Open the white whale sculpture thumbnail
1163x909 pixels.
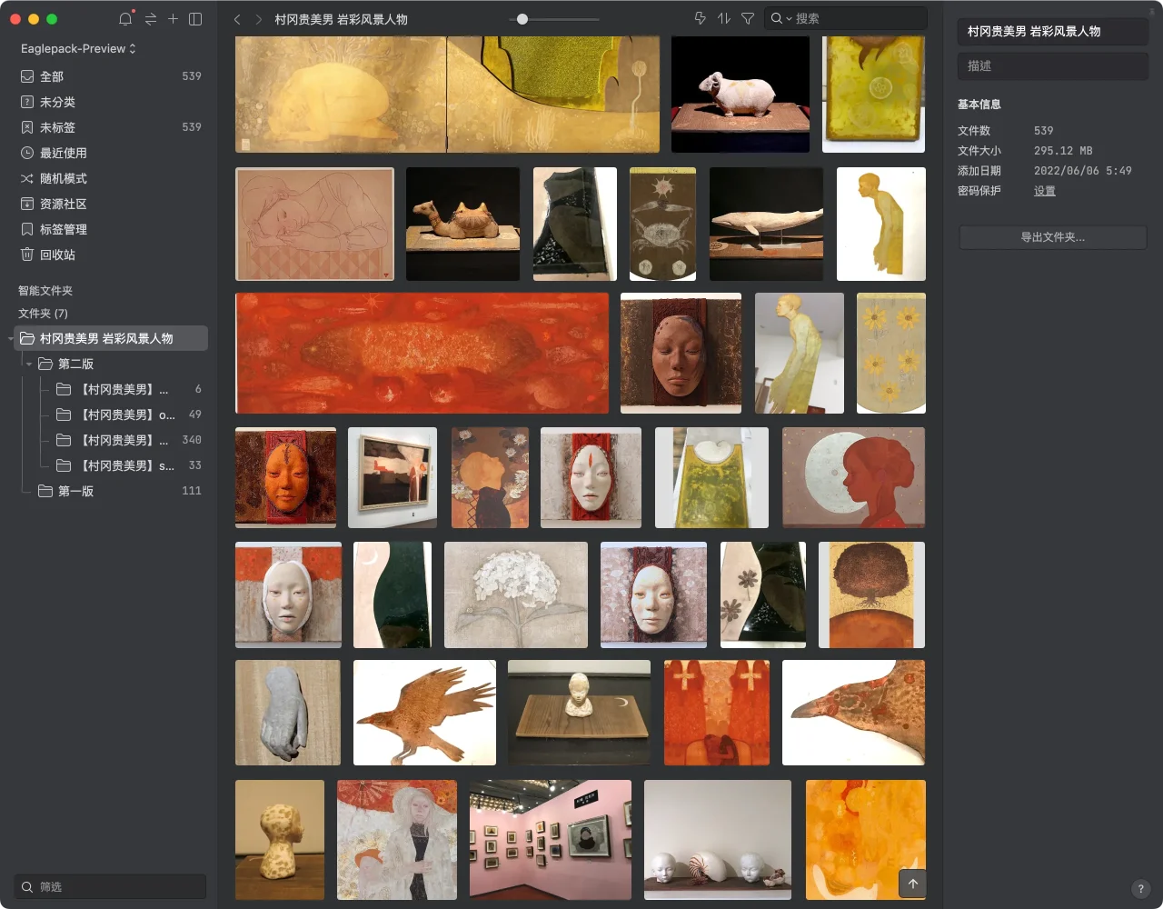click(767, 224)
